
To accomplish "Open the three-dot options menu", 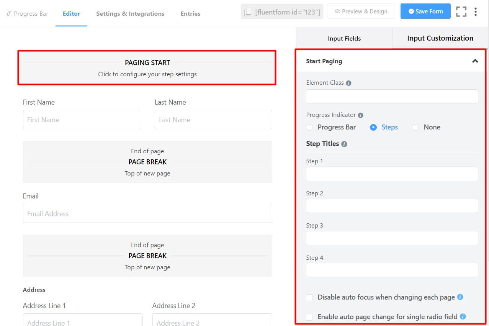I will [x=476, y=11].
